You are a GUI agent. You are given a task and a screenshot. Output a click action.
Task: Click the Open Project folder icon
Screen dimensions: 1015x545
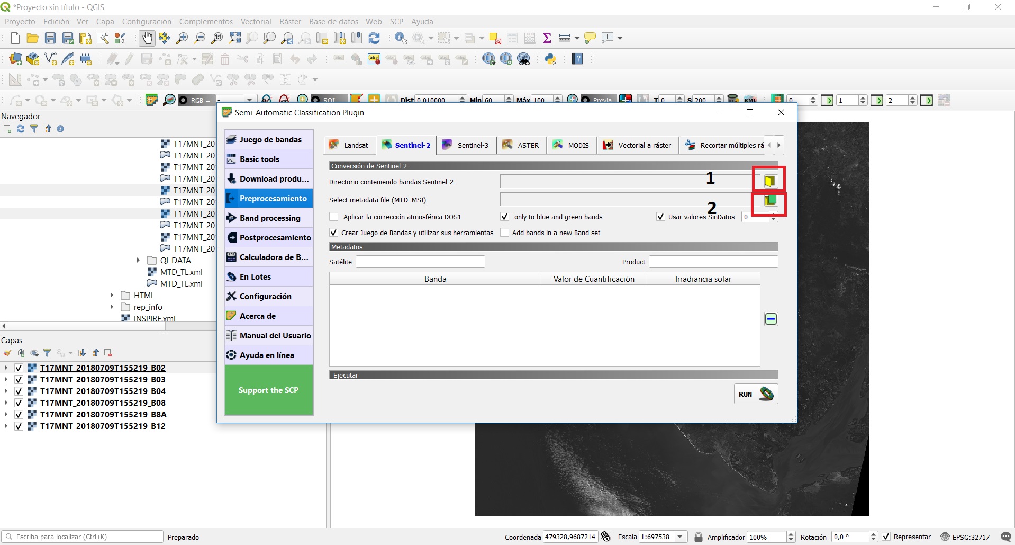pyautogui.click(x=32, y=38)
